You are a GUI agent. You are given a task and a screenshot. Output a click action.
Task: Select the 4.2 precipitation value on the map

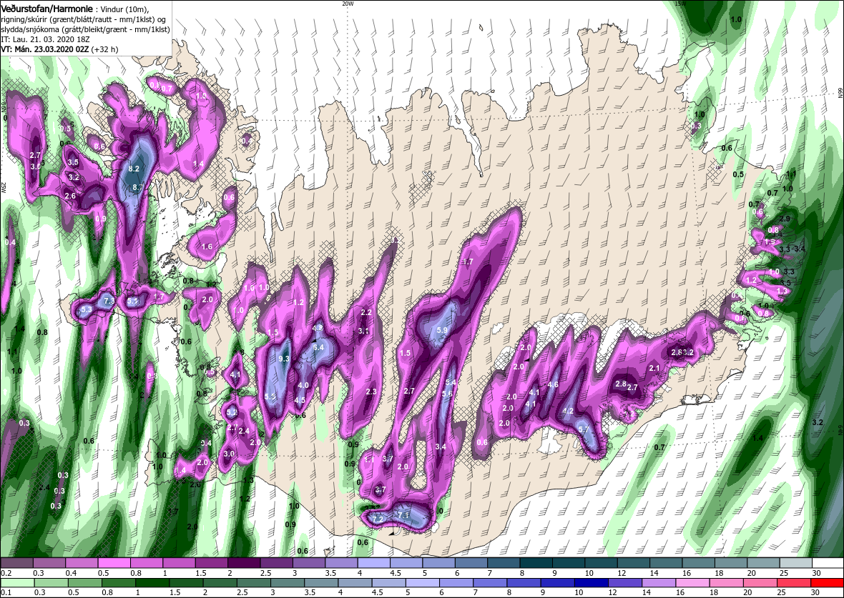point(568,410)
